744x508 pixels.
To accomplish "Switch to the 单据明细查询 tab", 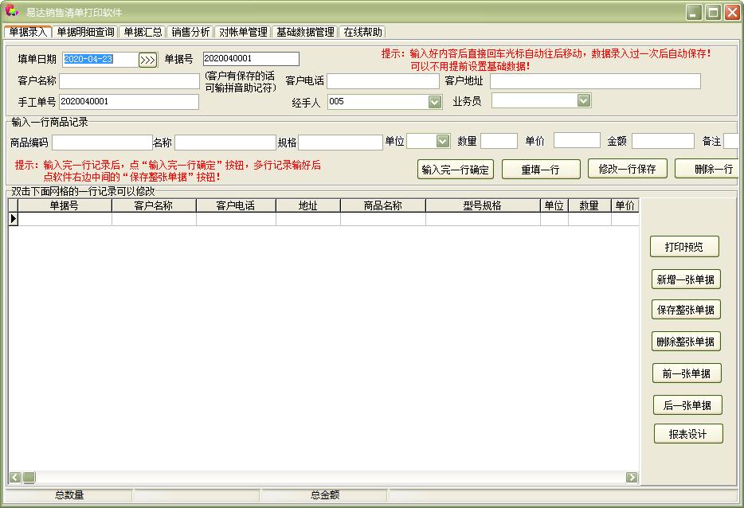I will (x=85, y=32).
